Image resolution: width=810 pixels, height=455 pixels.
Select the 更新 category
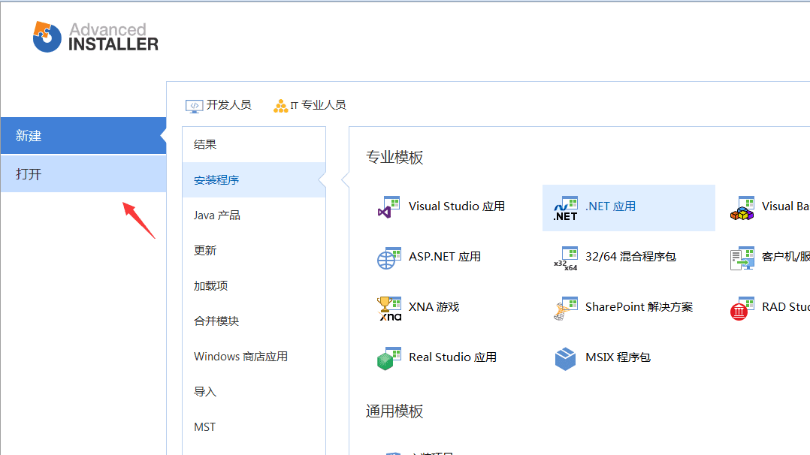coord(254,251)
